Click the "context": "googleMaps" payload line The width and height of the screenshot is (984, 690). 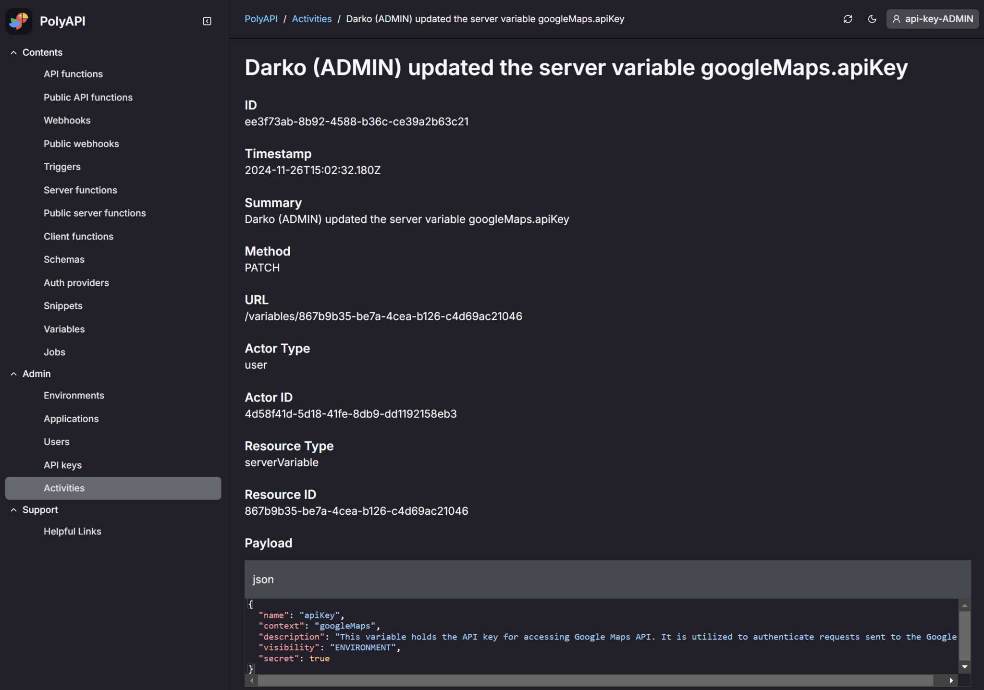[319, 626]
